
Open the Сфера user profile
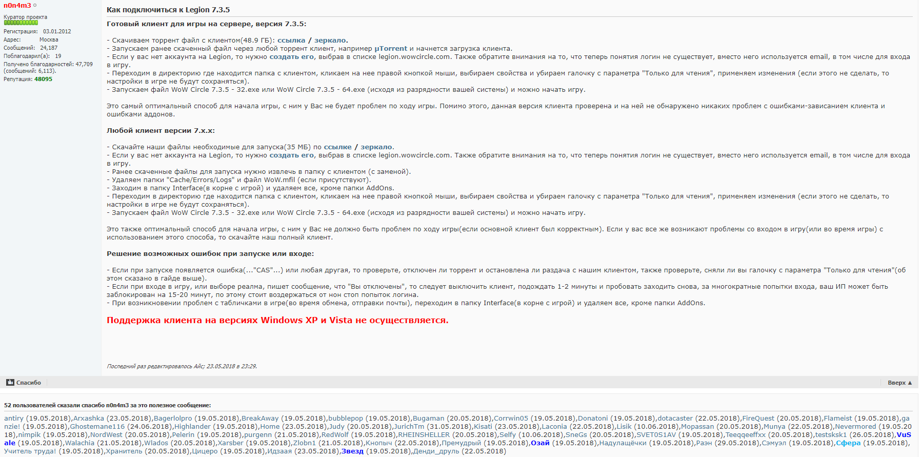[x=848, y=443]
